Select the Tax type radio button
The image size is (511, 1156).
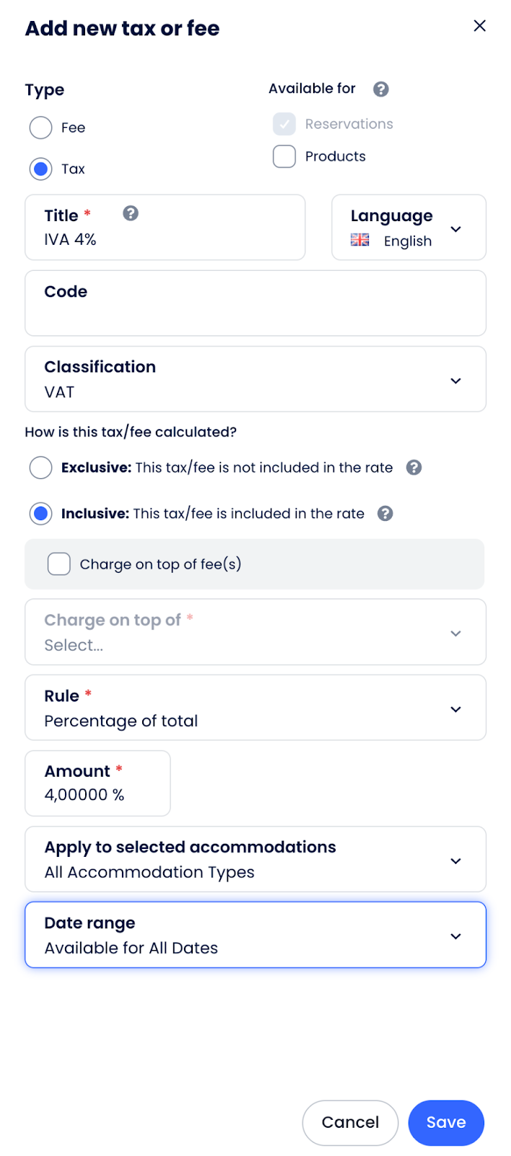click(41, 169)
